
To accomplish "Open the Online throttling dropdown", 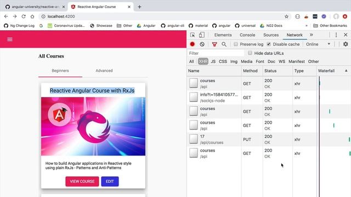I will 318,44.
